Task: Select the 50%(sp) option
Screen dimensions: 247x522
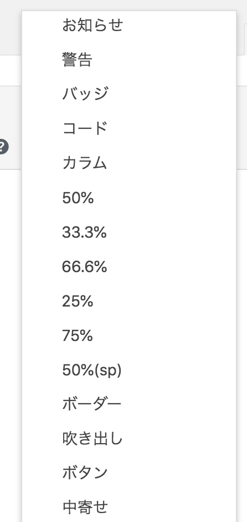Action: tap(129, 370)
